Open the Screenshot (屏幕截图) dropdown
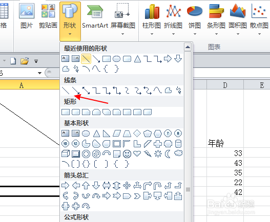270x222 pixels. pos(122,19)
